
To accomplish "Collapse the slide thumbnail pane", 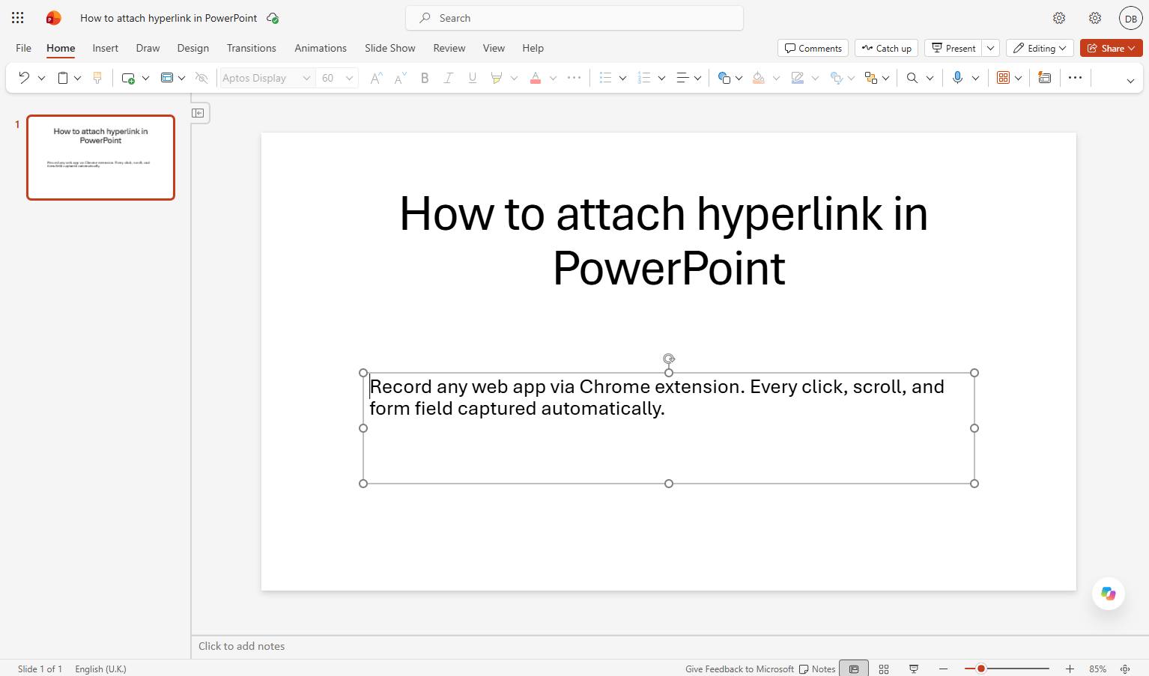I will point(198,113).
